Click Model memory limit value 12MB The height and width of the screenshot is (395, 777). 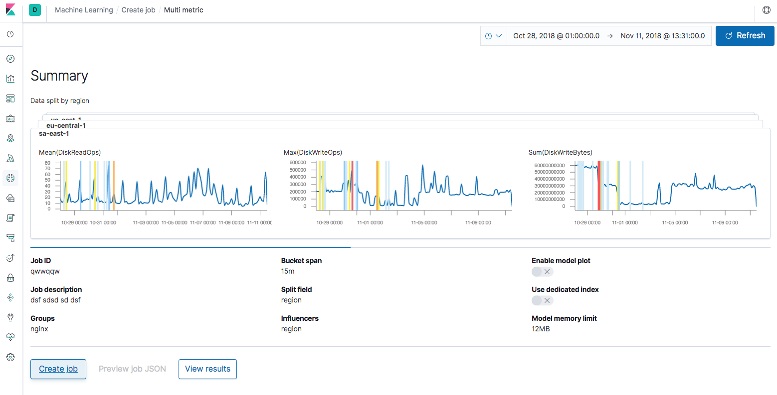[x=541, y=329]
